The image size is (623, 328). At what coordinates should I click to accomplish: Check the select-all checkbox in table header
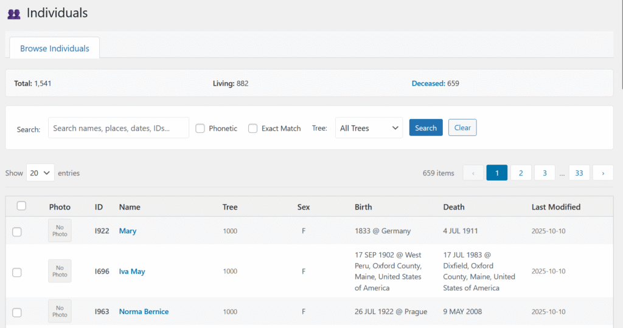coord(21,206)
